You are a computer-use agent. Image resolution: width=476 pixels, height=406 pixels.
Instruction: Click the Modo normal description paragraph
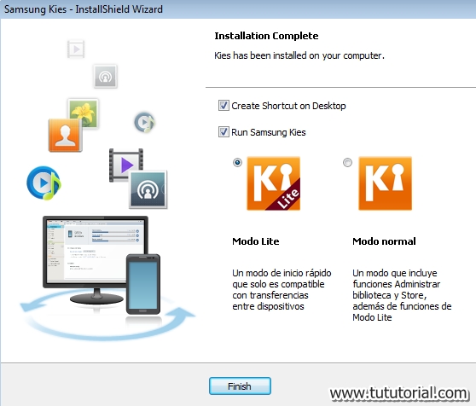tap(402, 295)
